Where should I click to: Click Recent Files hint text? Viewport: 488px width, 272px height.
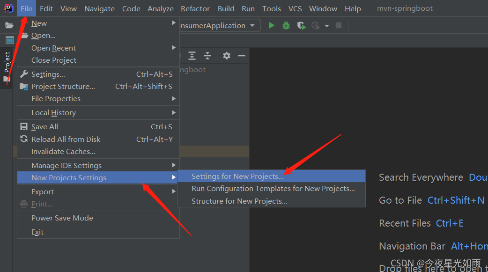(x=405, y=223)
